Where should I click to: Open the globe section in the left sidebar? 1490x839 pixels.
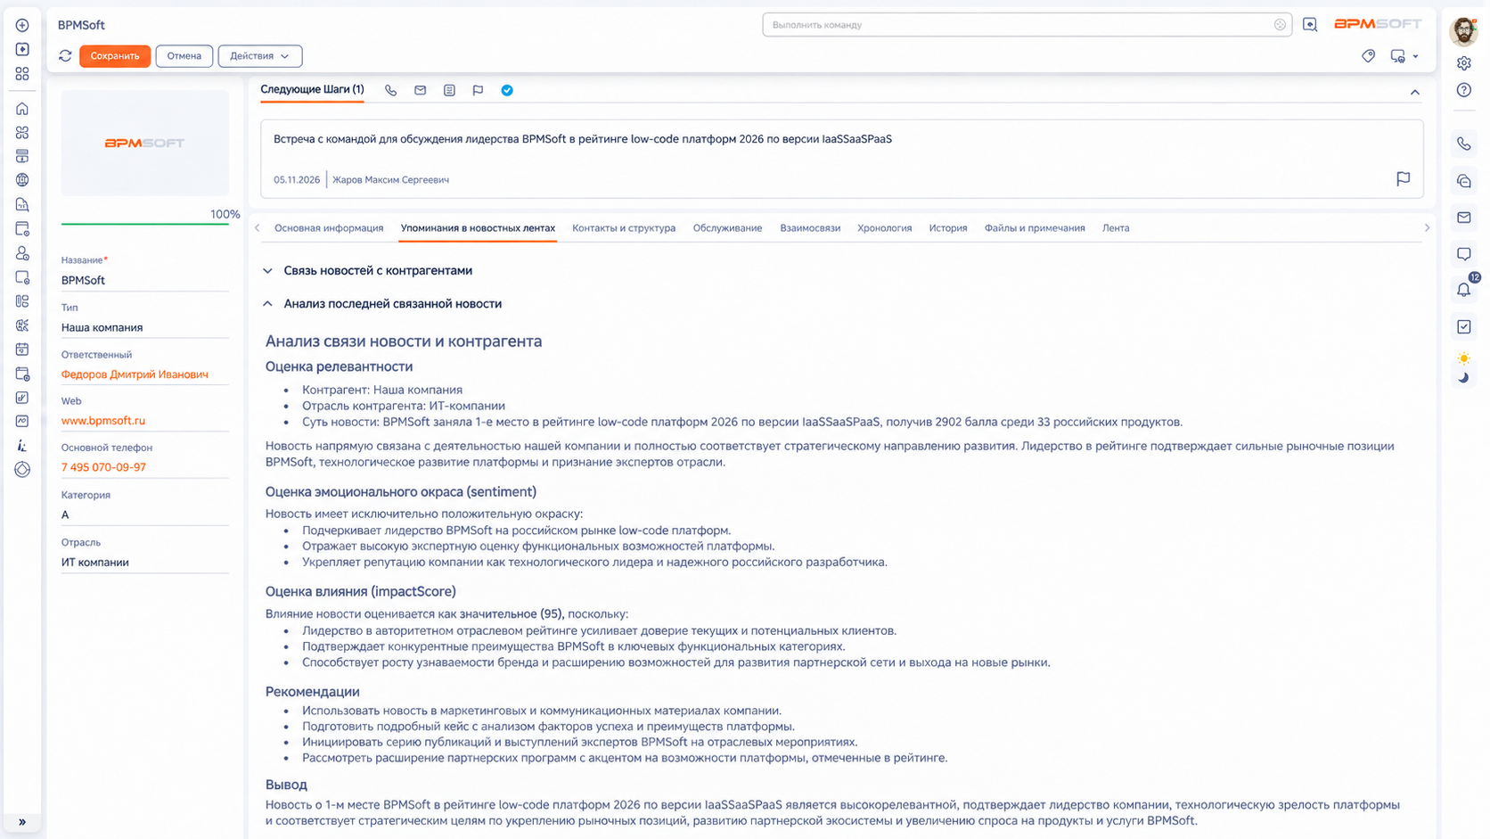click(22, 180)
